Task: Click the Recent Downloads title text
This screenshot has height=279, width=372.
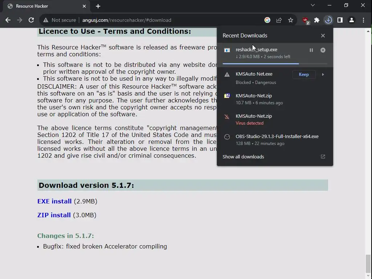Action: click(245, 36)
